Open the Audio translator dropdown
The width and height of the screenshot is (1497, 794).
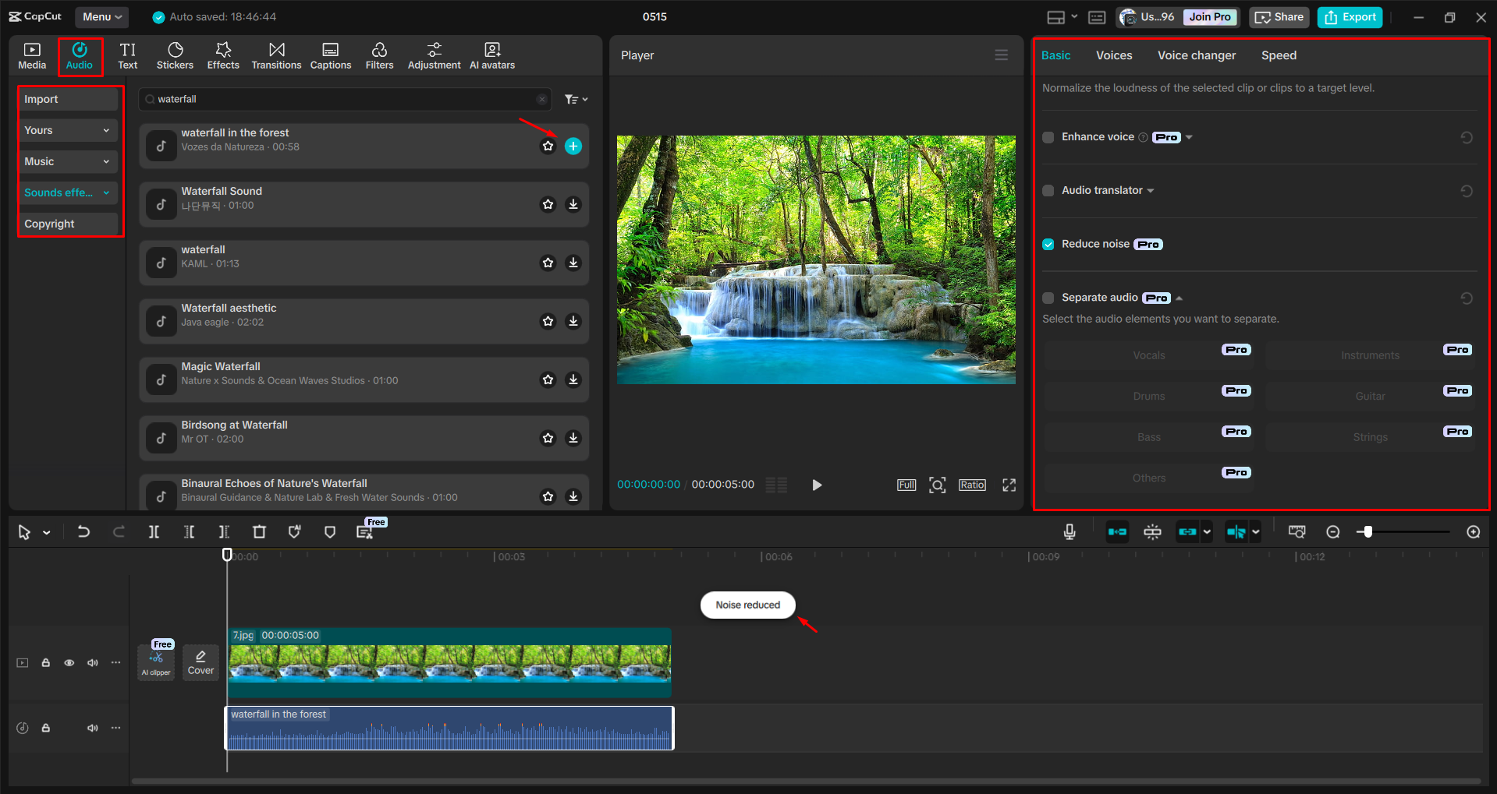[x=1151, y=190]
